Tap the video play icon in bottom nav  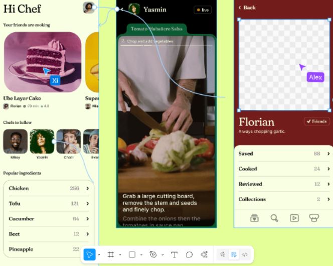click(x=294, y=218)
